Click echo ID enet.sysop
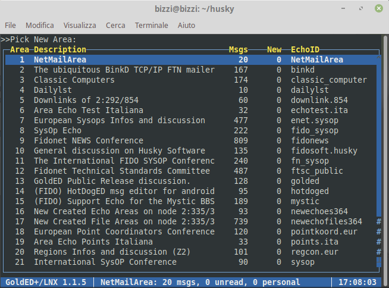The width and height of the screenshot is (389, 288). click(315, 120)
